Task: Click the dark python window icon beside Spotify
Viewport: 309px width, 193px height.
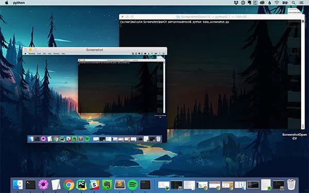Action: pos(145,185)
